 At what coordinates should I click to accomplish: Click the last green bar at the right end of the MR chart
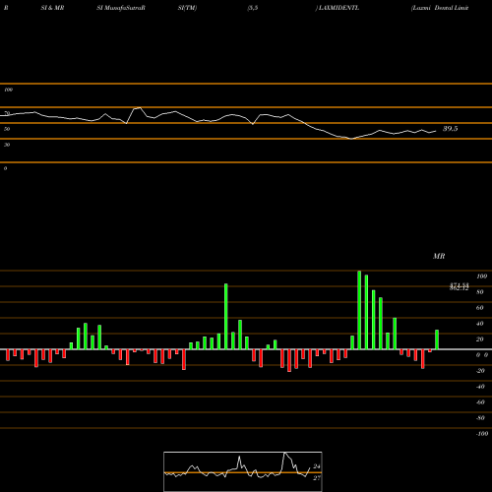click(437, 339)
